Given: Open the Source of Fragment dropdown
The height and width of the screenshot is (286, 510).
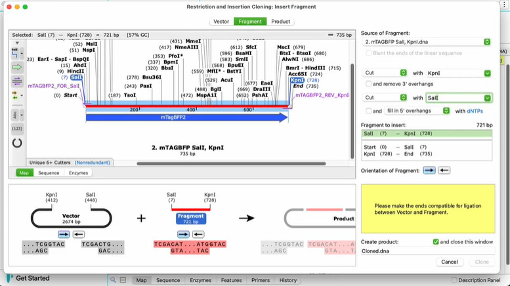Looking at the screenshot, I should 426,42.
